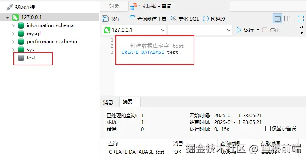307x160 pixels.
Task: Expand the performance_schema database
Action: (x=13, y=42)
